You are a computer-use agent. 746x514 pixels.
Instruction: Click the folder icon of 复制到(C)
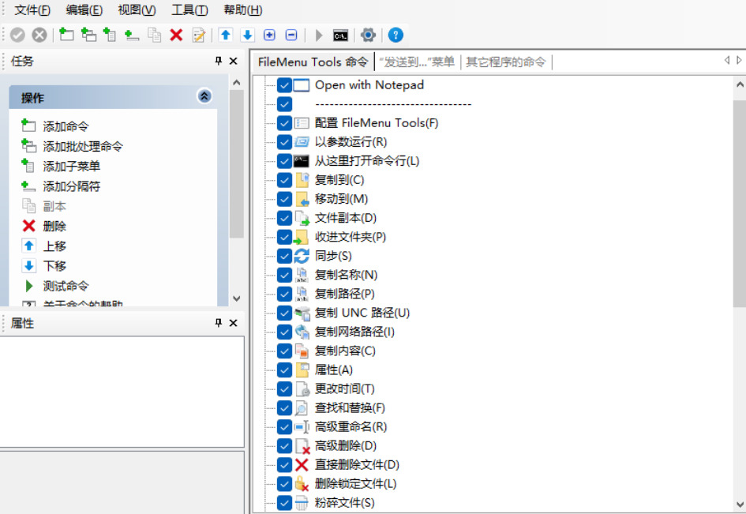click(302, 180)
